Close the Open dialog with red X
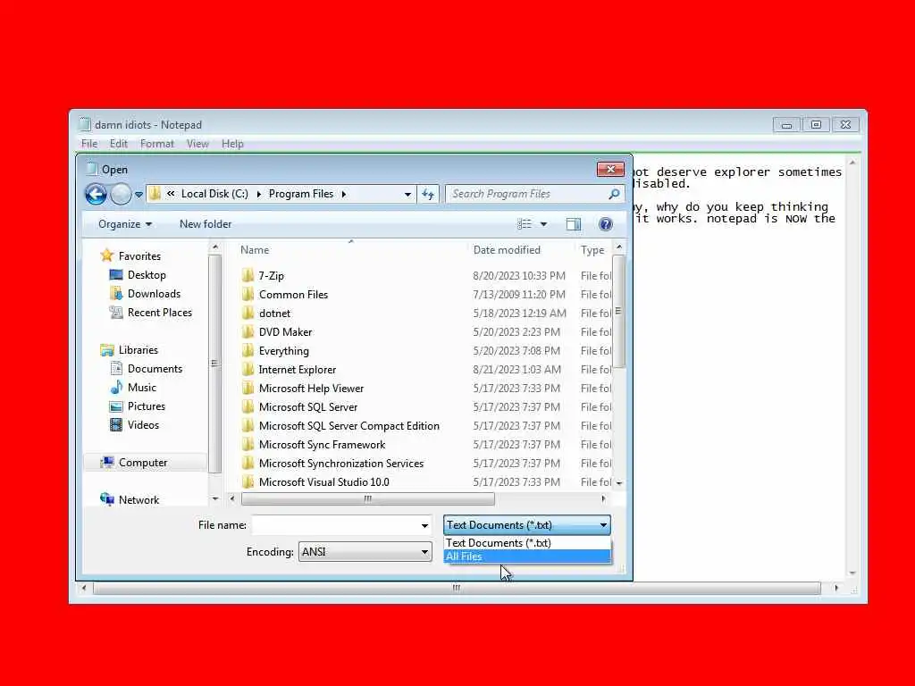This screenshot has height=686, width=915. coord(610,169)
